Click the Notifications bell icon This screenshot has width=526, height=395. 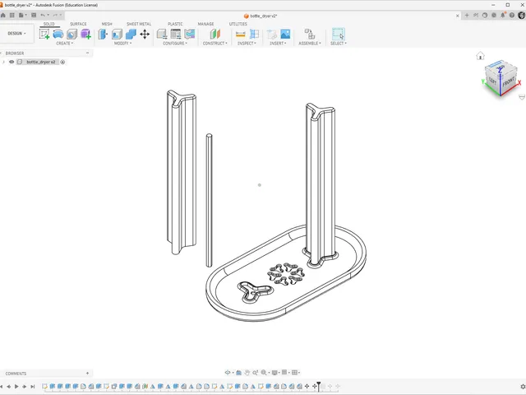pos(502,15)
